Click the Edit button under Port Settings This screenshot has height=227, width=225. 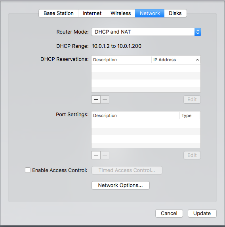tap(192, 155)
